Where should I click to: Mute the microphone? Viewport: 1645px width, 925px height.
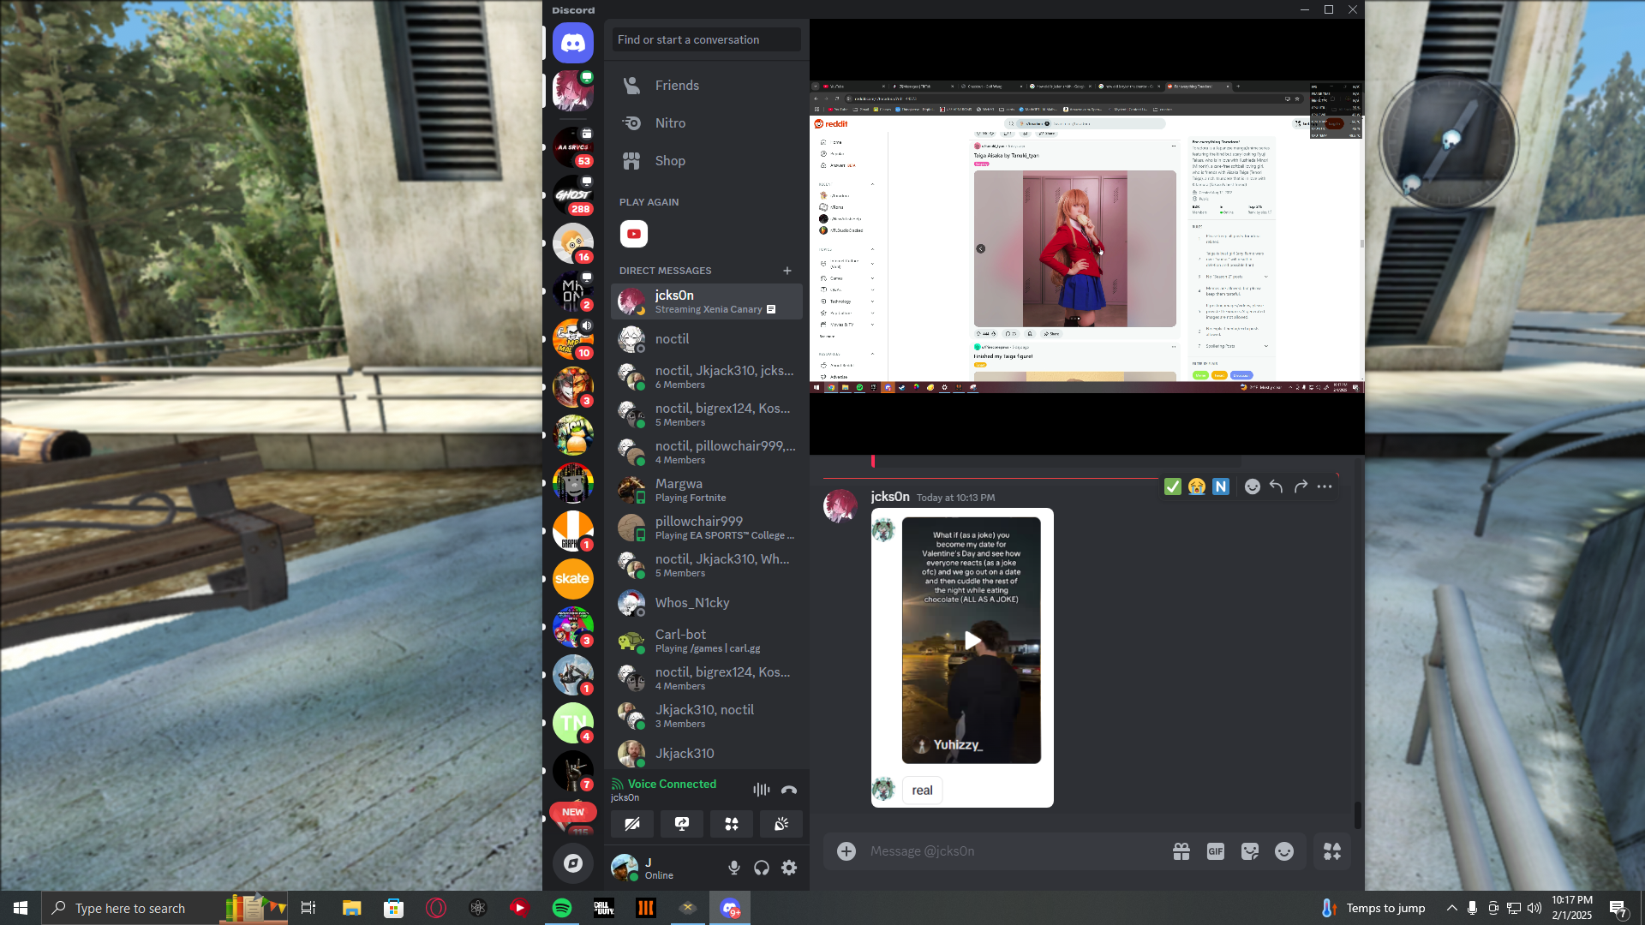tap(734, 868)
